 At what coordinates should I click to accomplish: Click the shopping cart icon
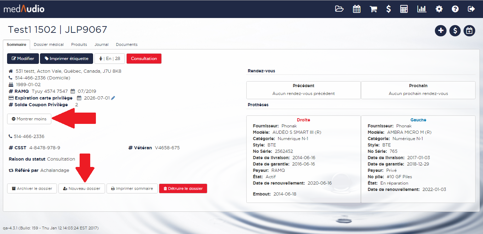coord(373,9)
